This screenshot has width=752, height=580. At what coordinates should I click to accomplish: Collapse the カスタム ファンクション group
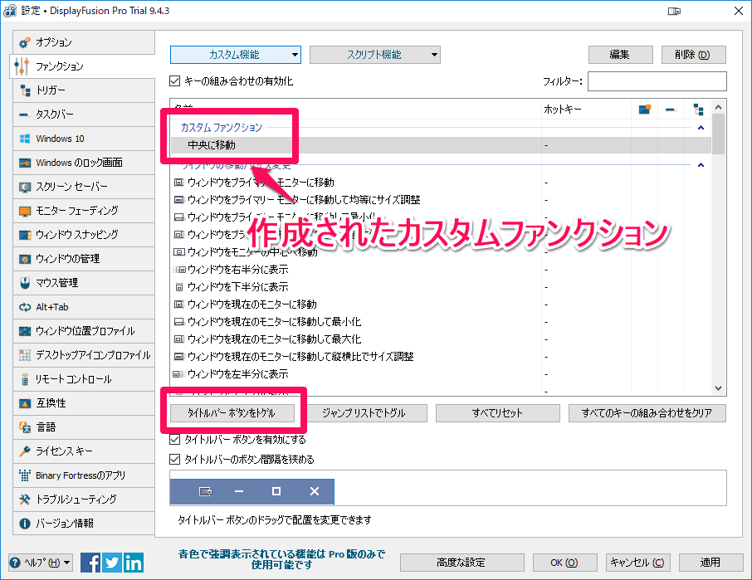point(701,128)
